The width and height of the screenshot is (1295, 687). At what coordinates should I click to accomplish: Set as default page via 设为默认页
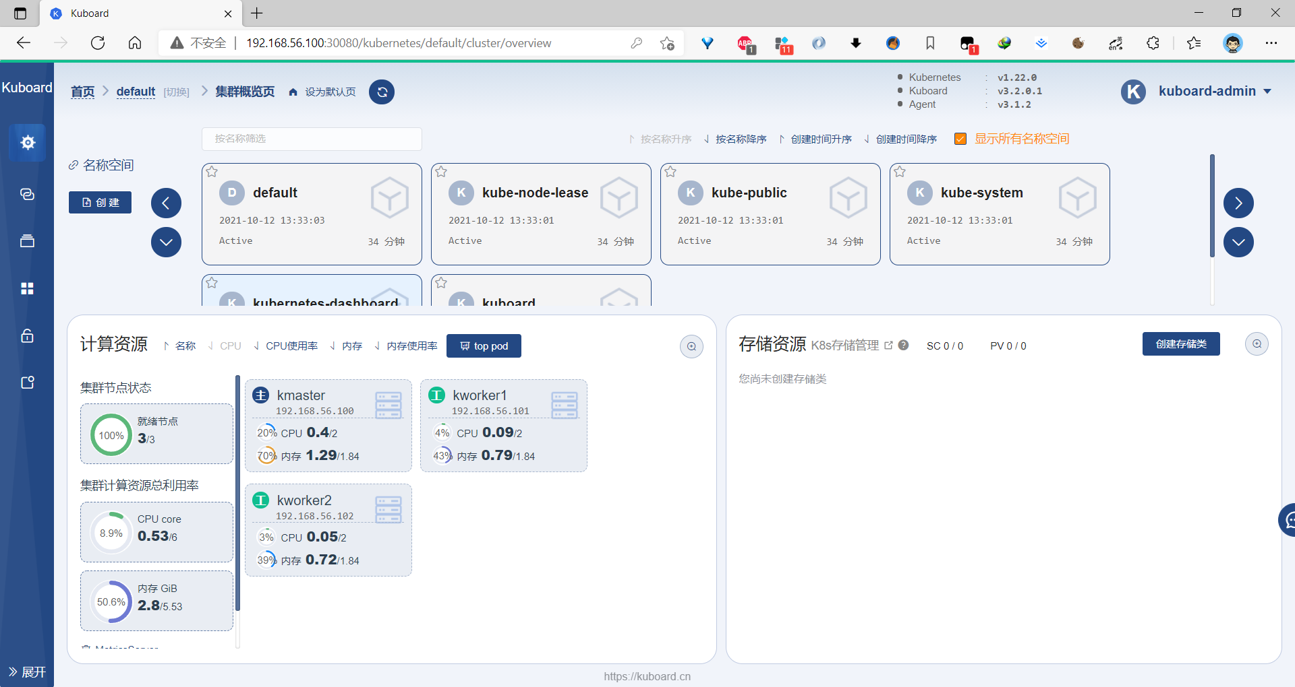pyautogui.click(x=322, y=92)
